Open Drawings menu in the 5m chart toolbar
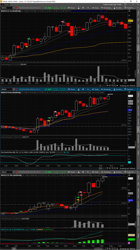Screen dimensions: 140x250 (106, 89)
